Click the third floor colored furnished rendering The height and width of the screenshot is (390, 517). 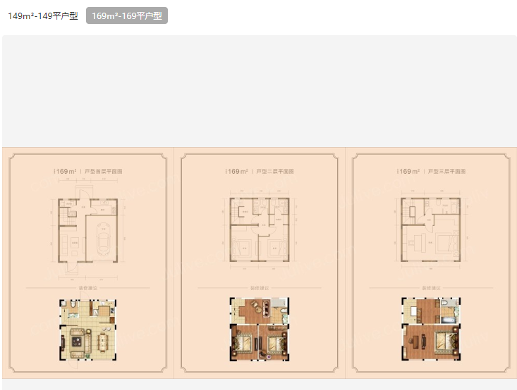430,329
